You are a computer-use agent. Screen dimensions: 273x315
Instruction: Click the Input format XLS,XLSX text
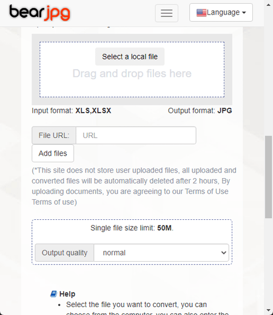click(72, 111)
